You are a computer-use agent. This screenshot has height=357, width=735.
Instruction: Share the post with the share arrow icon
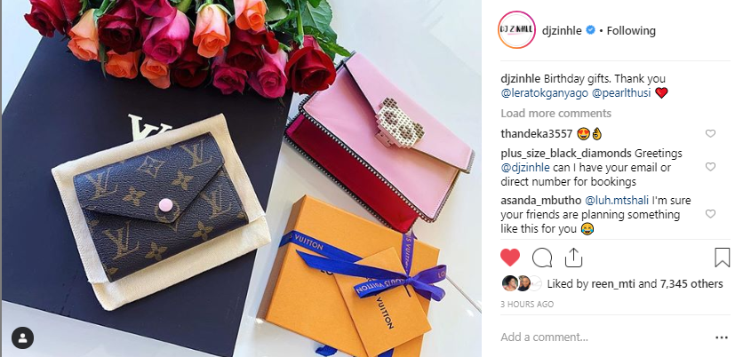(573, 258)
